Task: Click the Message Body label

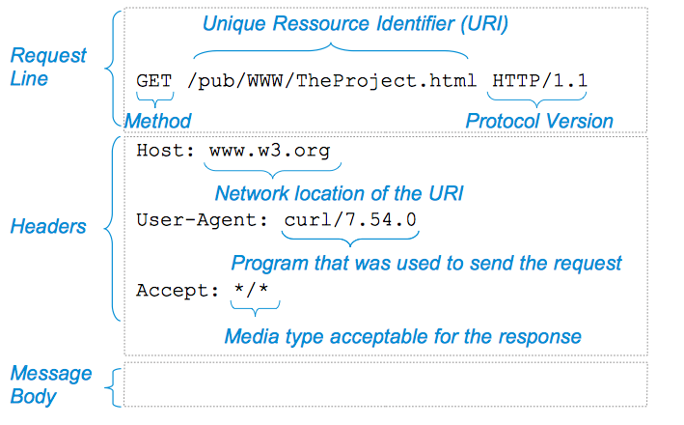Action: coord(50,384)
